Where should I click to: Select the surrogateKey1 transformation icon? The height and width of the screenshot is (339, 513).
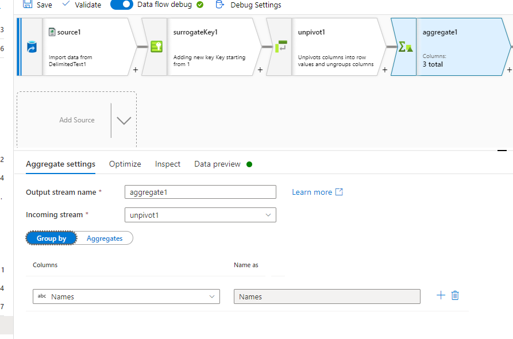pos(156,47)
